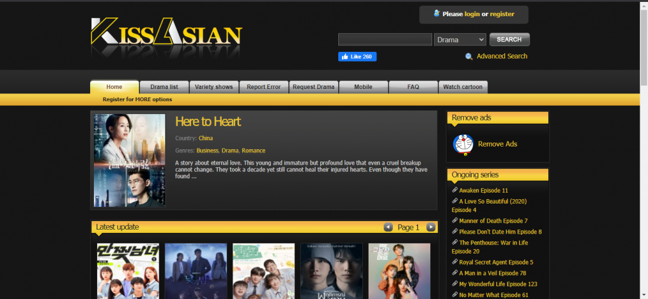Select the Report Error tab
This screenshot has width=648, height=299.
tap(264, 87)
